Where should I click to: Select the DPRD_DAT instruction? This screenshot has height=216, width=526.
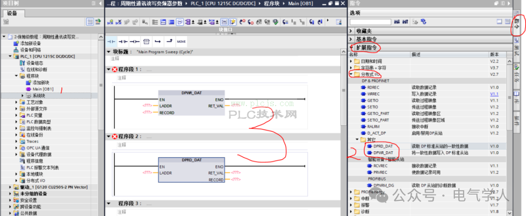(x=383, y=146)
